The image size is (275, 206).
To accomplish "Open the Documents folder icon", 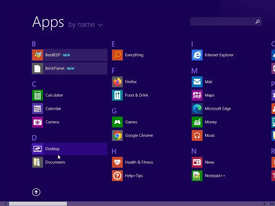I will (x=38, y=162).
